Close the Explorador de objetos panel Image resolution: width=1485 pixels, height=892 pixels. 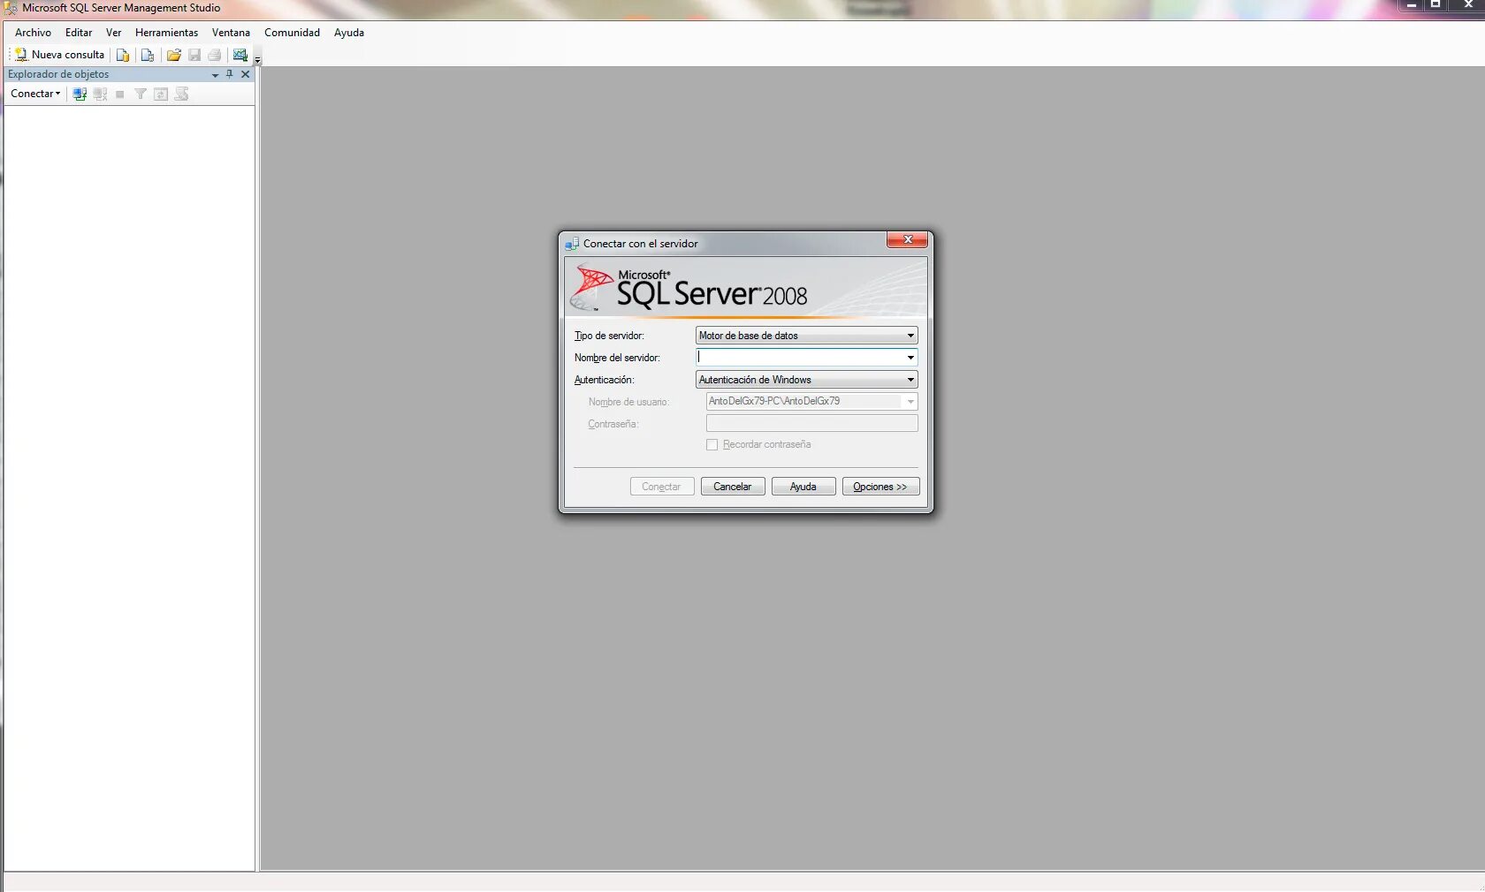click(246, 74)
